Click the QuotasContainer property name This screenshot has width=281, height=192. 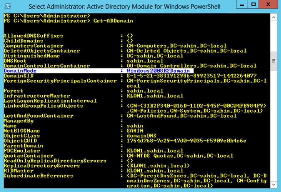[28, 156]
